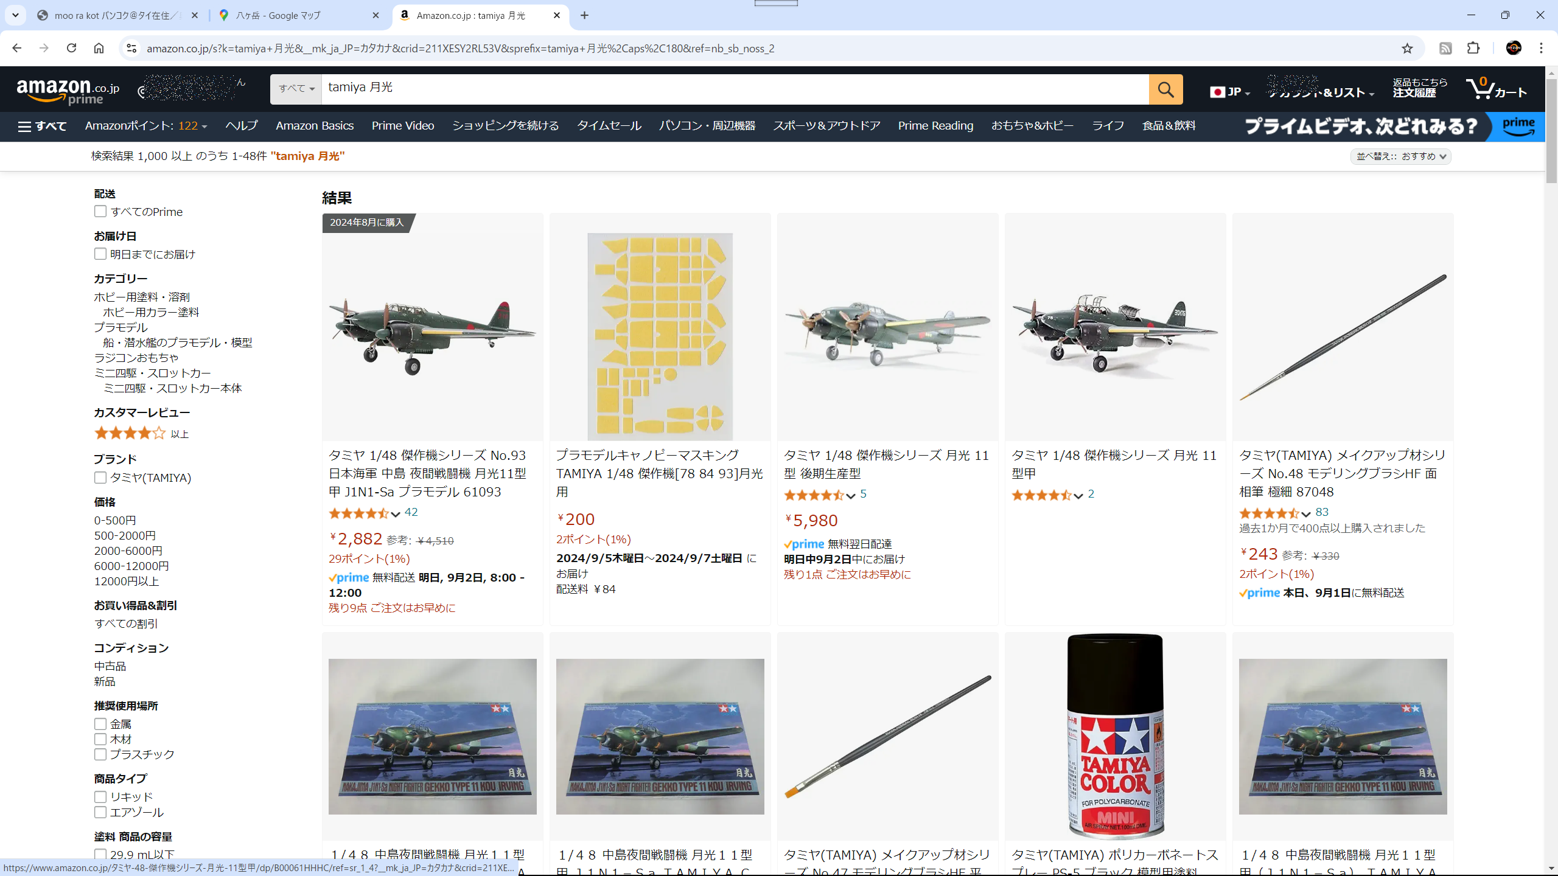Open 返品もこちら 注文履歴 link
The width and height of the screenshot is (1558, 876).
coord(1420,88)
